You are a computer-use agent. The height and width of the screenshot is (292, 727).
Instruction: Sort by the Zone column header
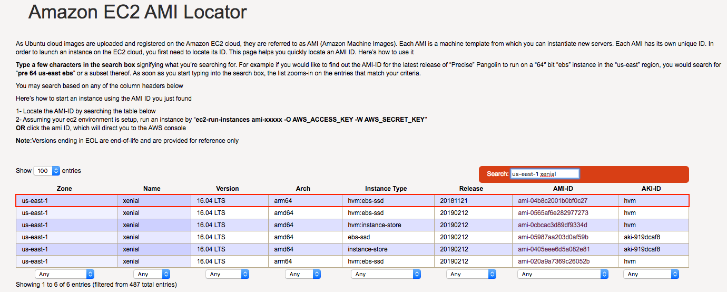coord(64,188)
